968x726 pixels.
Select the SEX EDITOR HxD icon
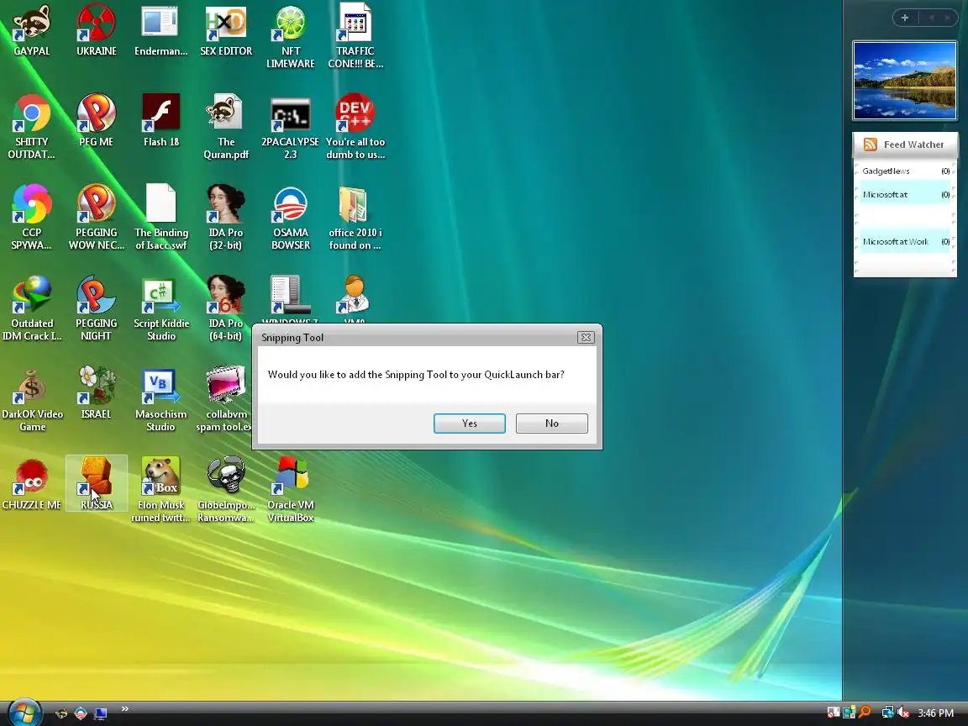point(226,29)
